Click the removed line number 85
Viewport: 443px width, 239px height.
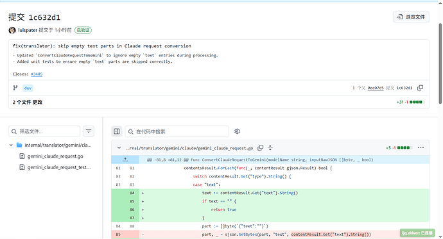(118, 235)
